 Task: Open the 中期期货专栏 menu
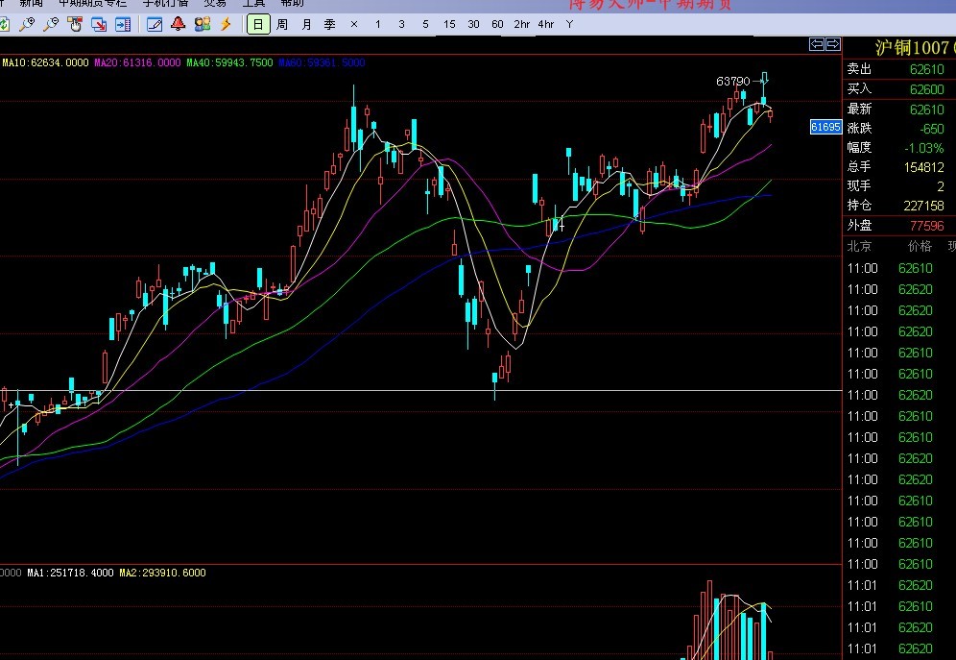click(93, 3)
